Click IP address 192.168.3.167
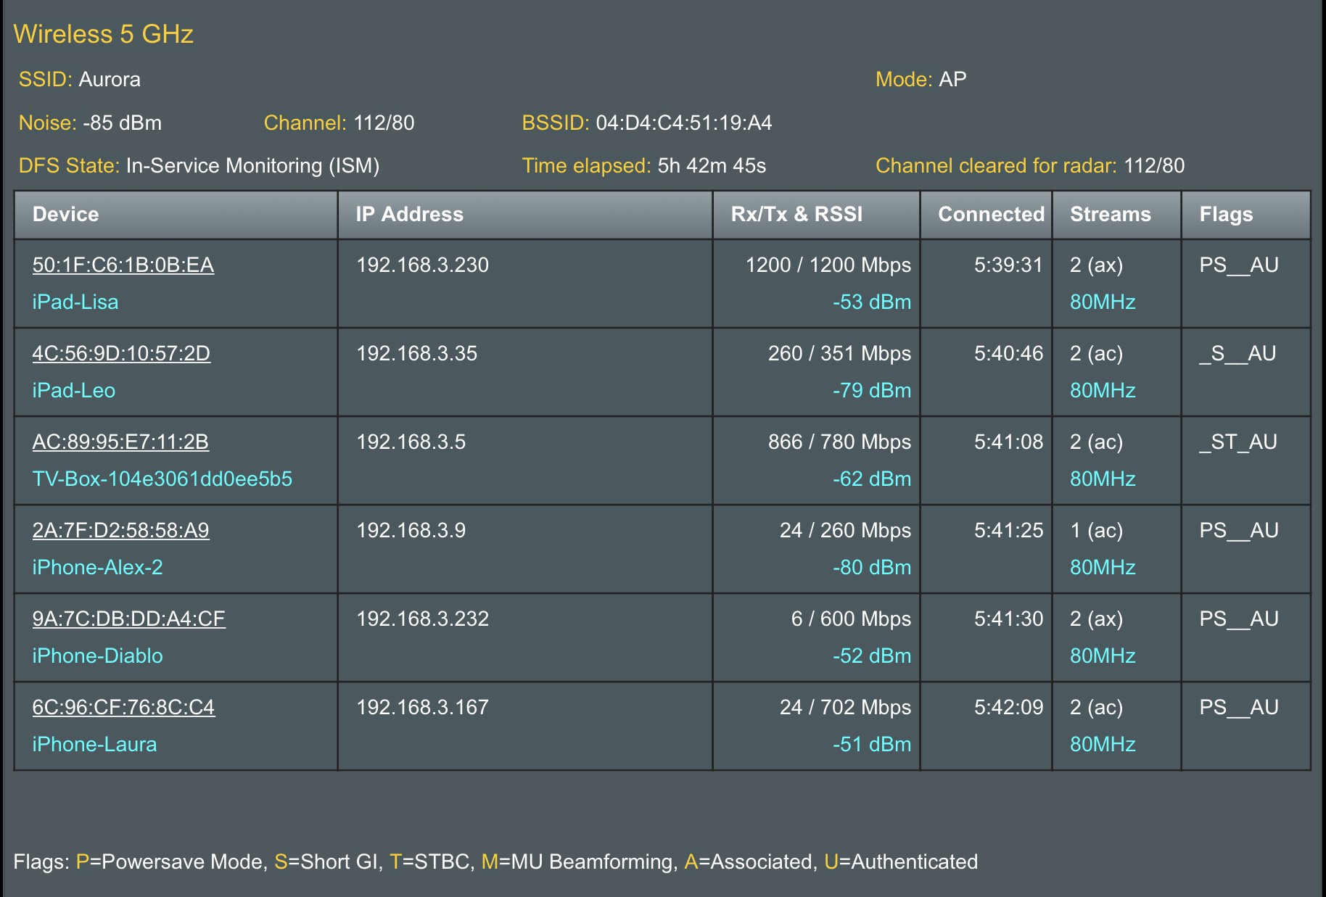 tap(422, 708)
